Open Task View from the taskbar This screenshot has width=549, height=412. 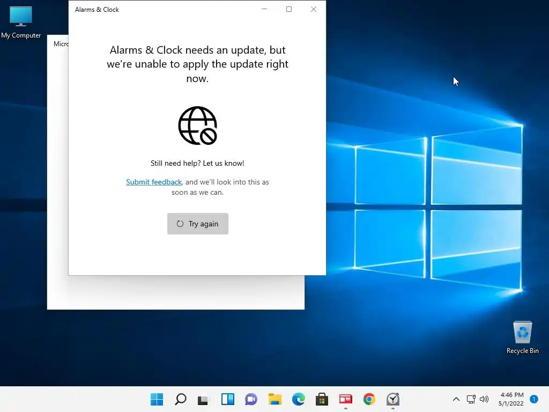point(203,399)
